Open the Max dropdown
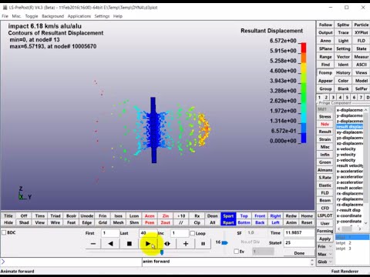Viewport: 370px width, 277px height. click(325, 254)
